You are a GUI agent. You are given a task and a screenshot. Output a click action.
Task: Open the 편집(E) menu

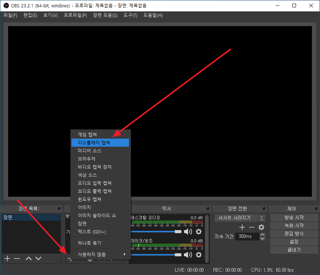30,15
